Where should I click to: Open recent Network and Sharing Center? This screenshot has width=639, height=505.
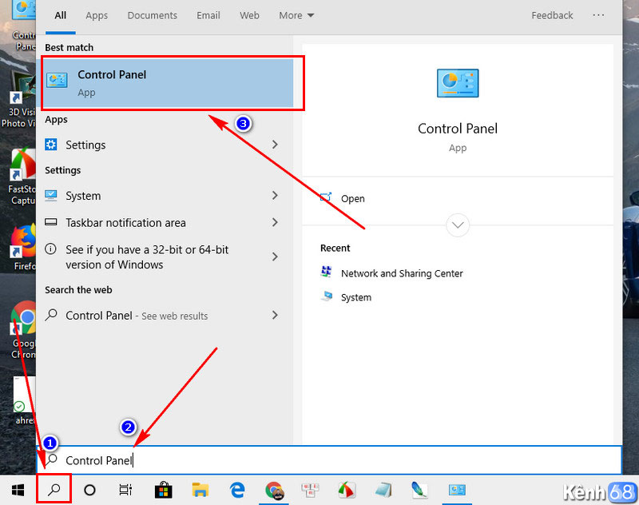[401, 273]
